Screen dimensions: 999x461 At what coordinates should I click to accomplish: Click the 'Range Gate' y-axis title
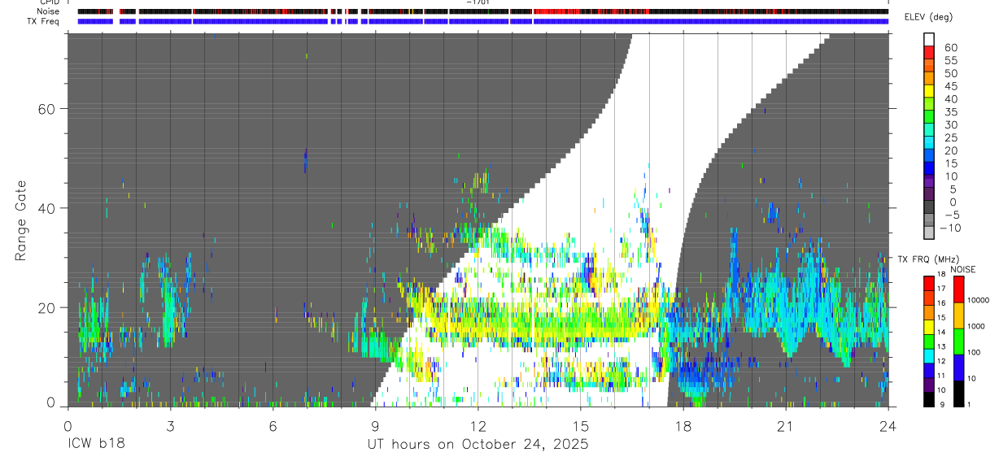(22, 221)
